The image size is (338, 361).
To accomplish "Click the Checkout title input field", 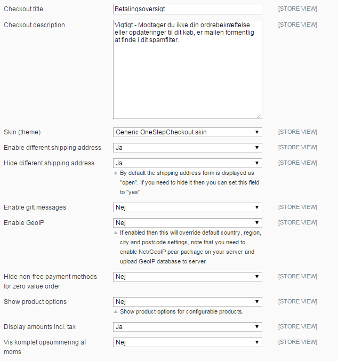I will click(187, 9).
